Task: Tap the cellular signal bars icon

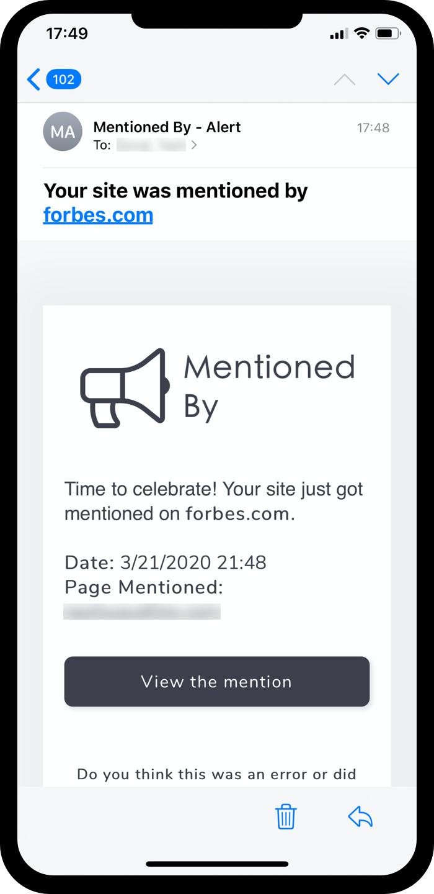Action: (339, 34)
